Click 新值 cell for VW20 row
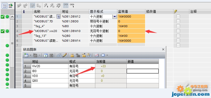 click(143, 66)
